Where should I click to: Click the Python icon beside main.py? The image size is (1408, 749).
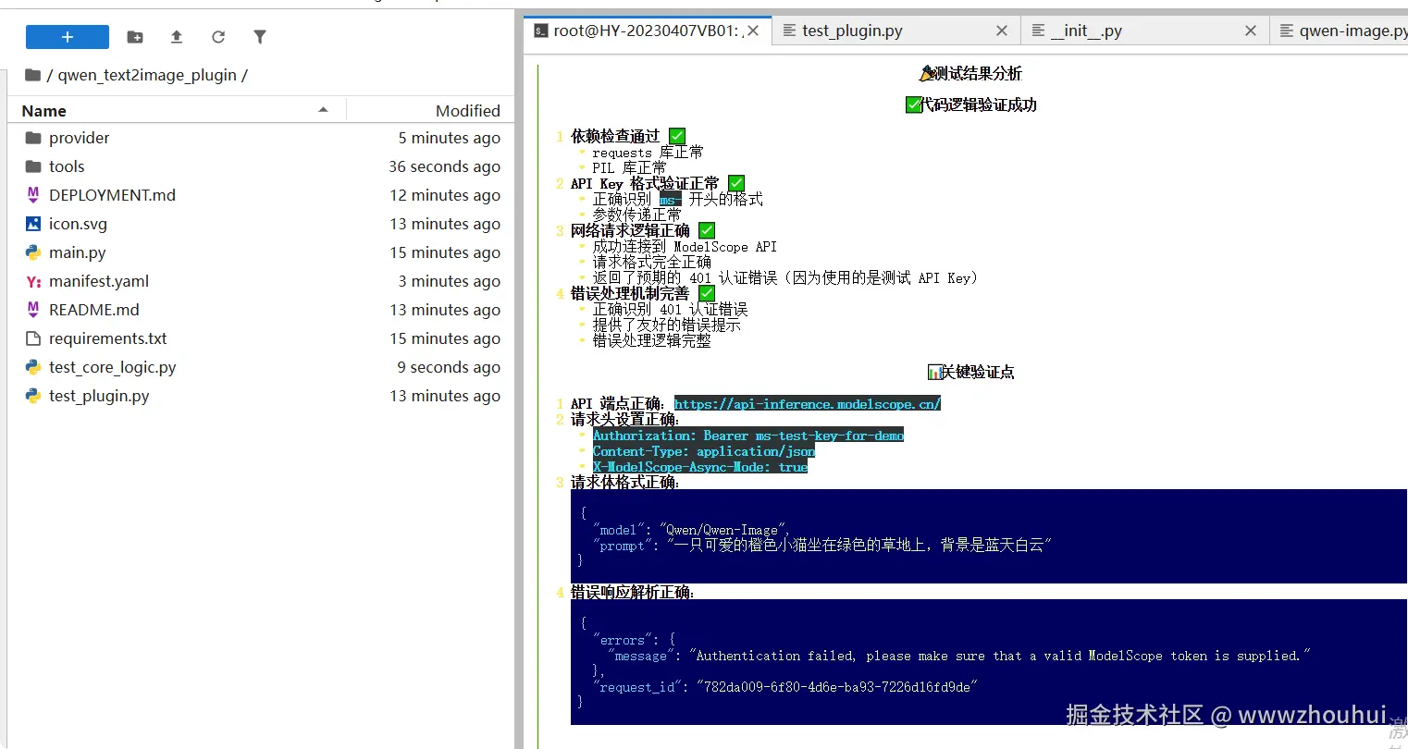33,252
